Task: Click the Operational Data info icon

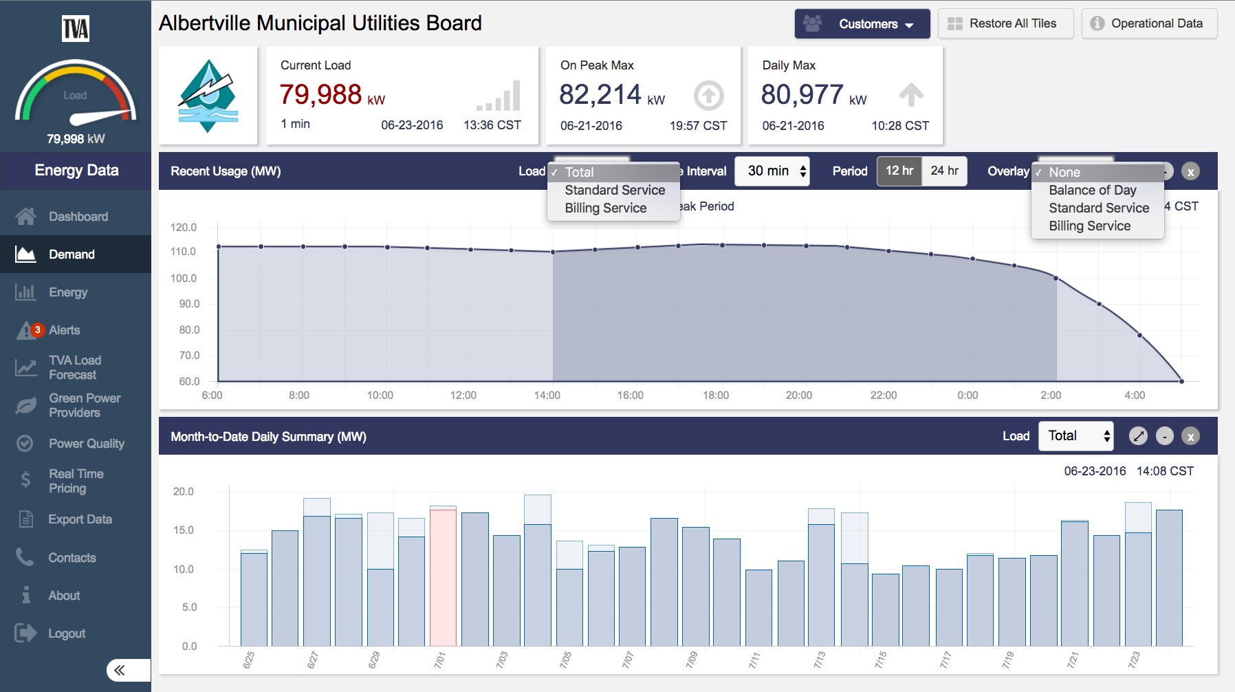Action: coord(1097,23)
